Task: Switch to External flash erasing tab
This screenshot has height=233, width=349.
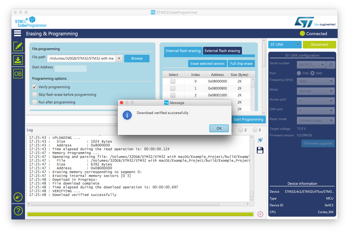Action: (222, 51)
